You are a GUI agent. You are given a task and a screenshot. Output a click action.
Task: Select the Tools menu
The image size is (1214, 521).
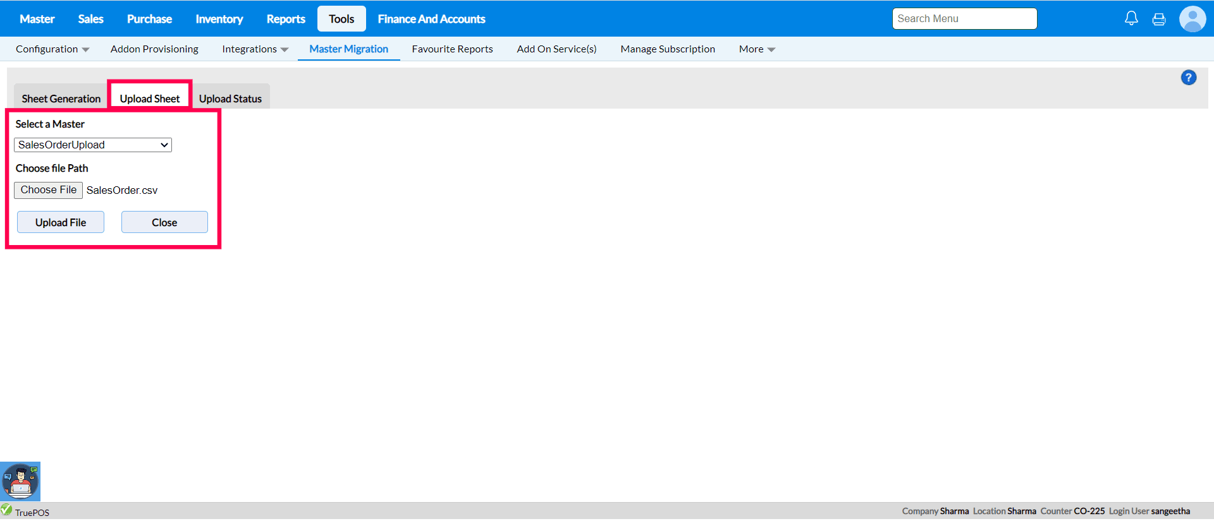pos(341,19)
